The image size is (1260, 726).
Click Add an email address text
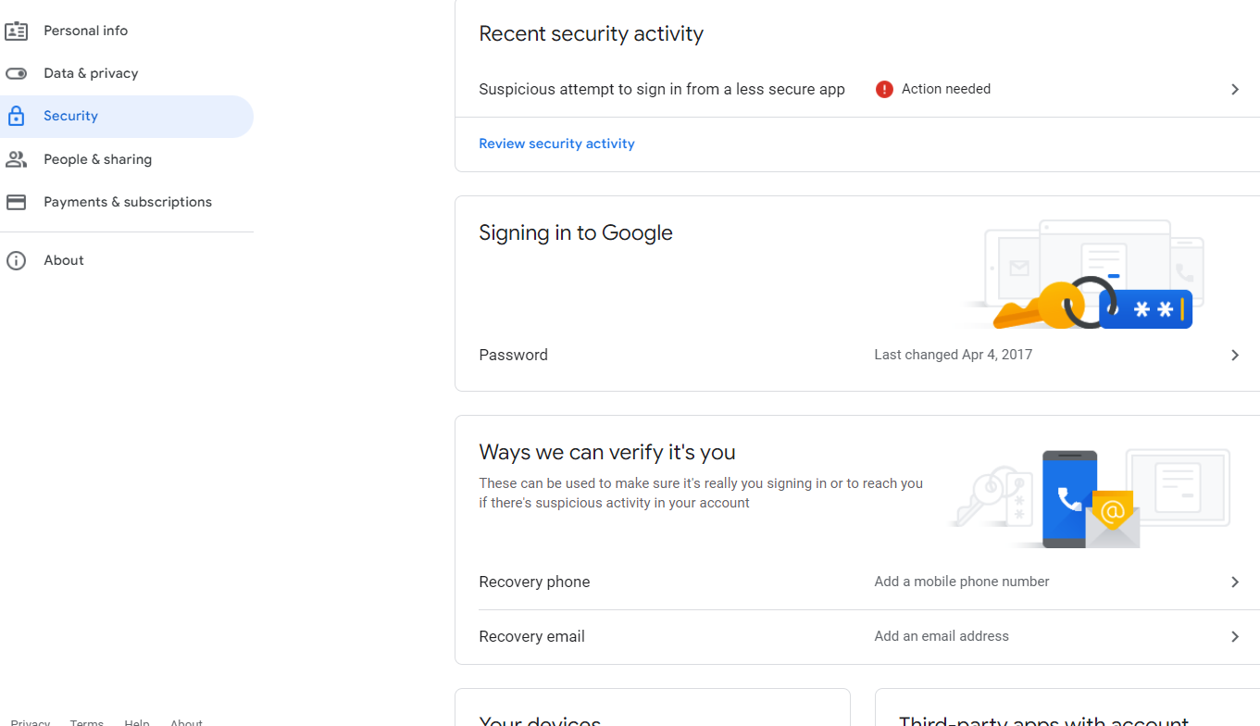(941, 636)
